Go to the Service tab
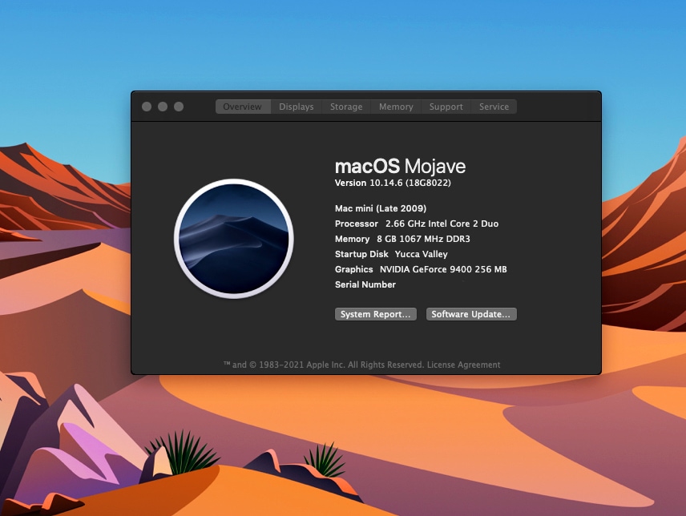The width and height of the screenshot is (686, 516). (x=494, y=107)
